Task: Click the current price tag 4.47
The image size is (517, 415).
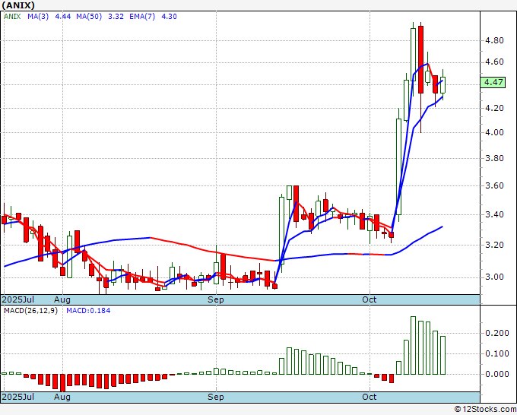Action: (493, 82)
